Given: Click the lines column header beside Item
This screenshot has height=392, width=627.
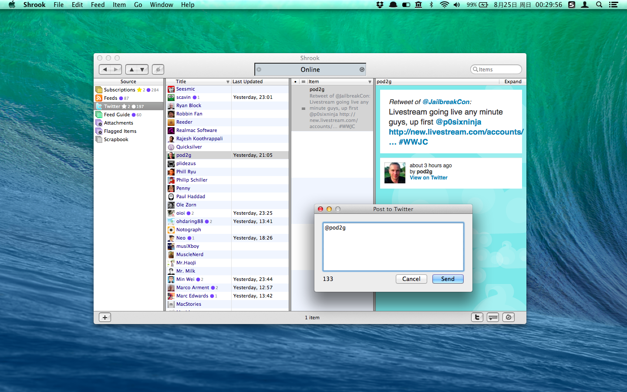Looking at the screenshot, I should (303, 81).
